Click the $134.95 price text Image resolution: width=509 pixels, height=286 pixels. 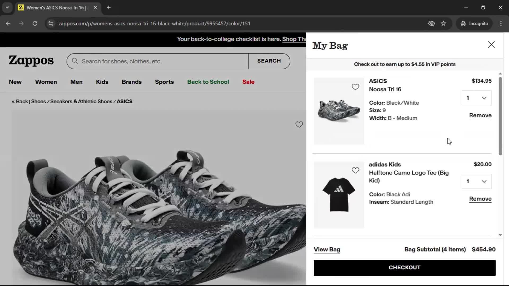point(481,81)
